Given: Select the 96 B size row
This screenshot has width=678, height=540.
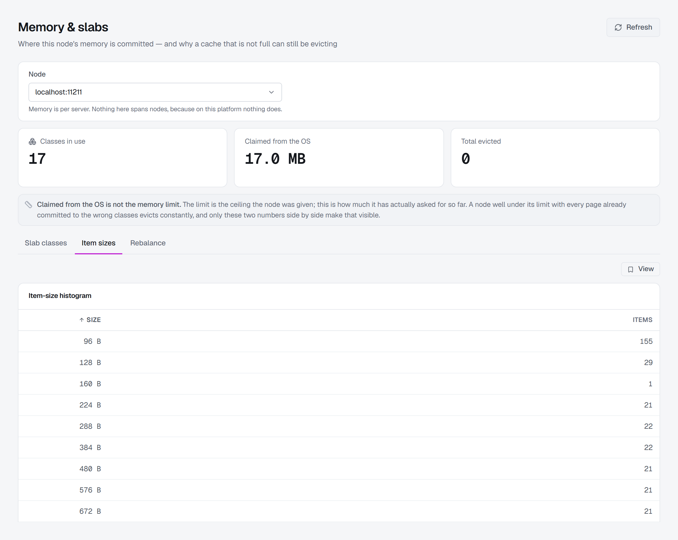Looking at the screenshot, I should point(339,342).
